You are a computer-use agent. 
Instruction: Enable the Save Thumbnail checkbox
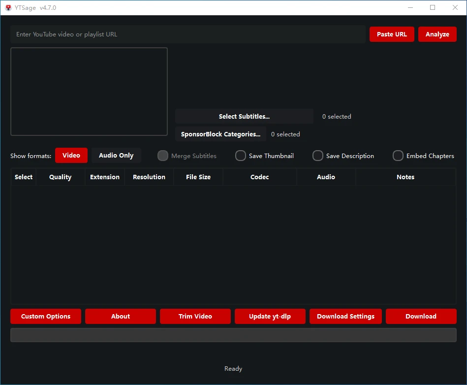pyautogui.click(x=241, y=156)
